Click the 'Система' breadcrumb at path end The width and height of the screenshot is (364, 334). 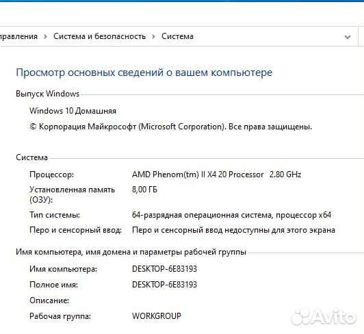click(x=178, y=36)
